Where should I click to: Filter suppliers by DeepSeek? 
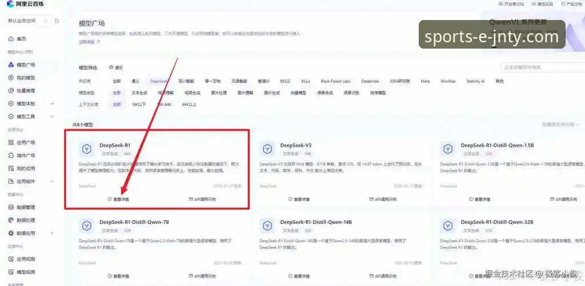pos(159,81)
